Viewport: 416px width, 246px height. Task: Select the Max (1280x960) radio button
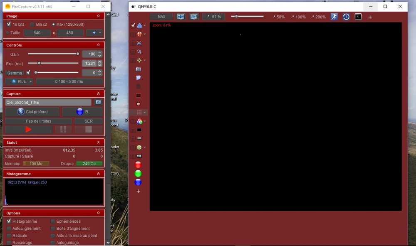[53, 25]
